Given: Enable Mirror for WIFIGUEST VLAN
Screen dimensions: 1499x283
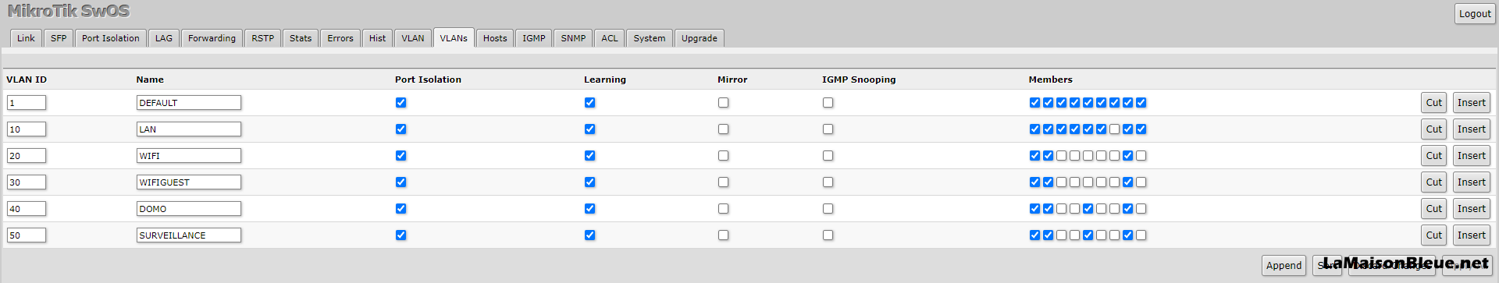Looking at the screenshot, I should [x=723, y=182].
